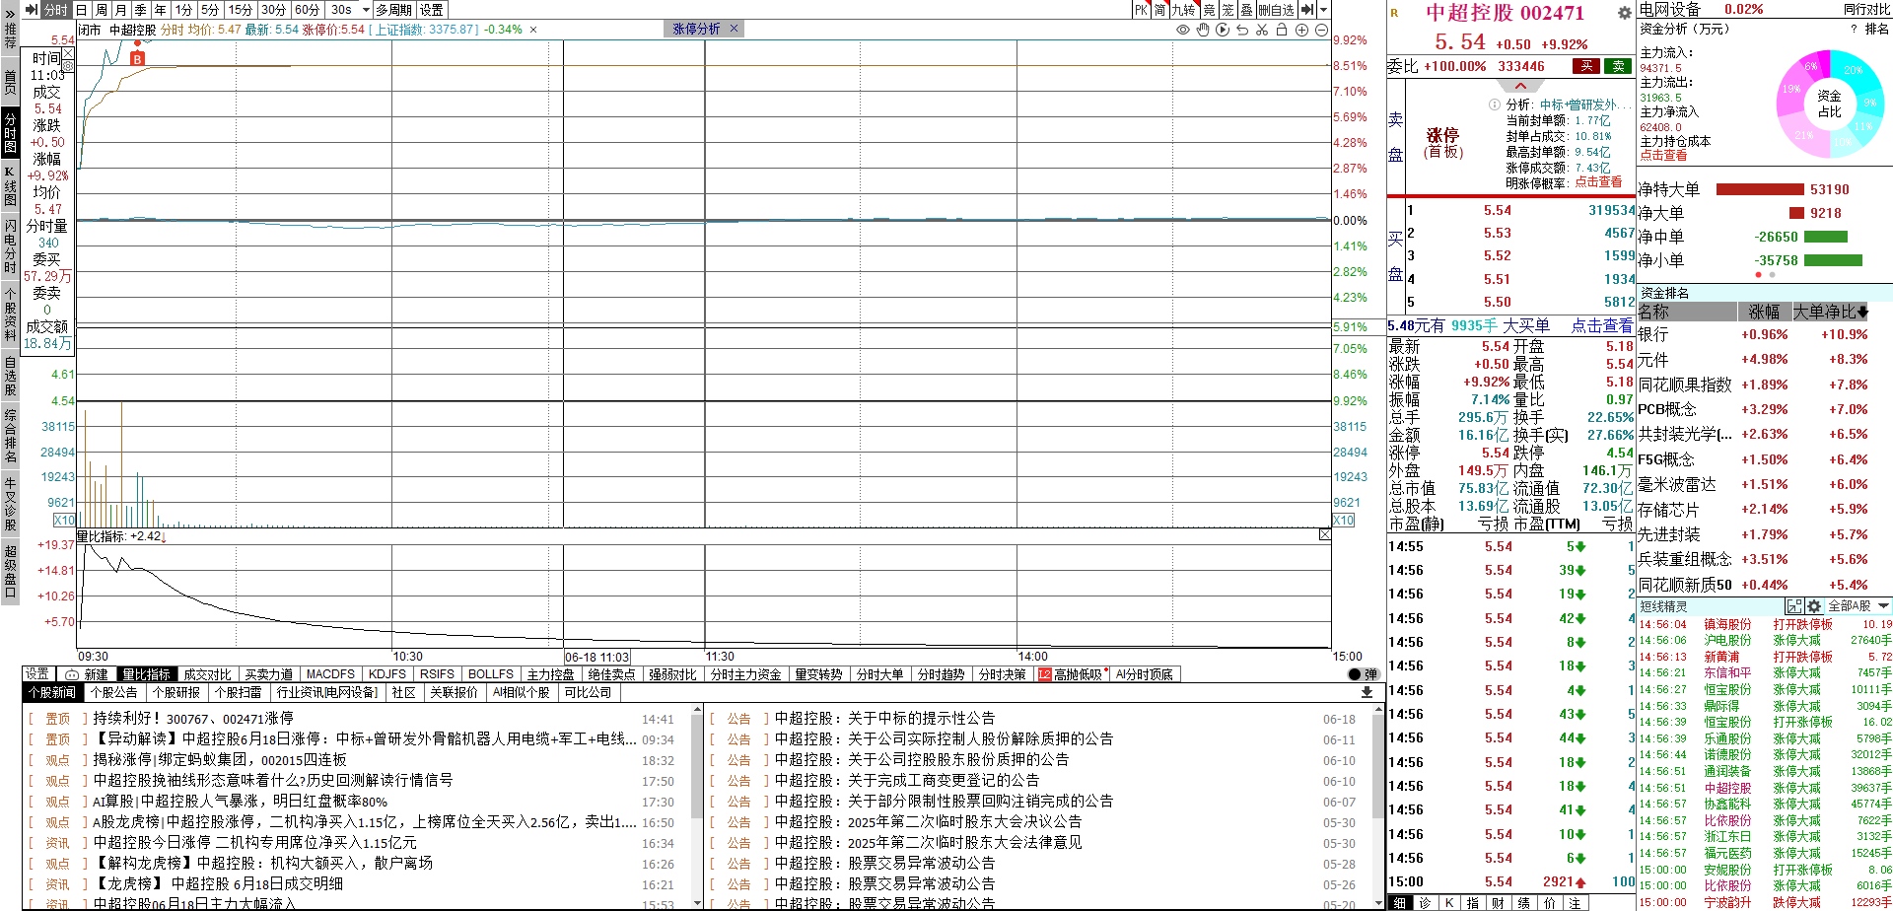
Task: Click the 九转 indicator toolbar button
Action: pos(1183,10)
